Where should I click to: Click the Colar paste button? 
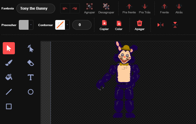(119, 25)
